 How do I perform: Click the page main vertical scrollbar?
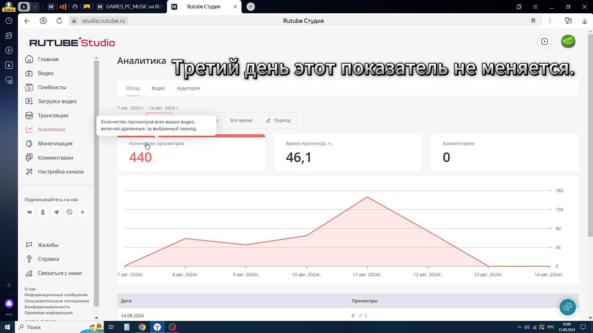(x=590, y=135)
